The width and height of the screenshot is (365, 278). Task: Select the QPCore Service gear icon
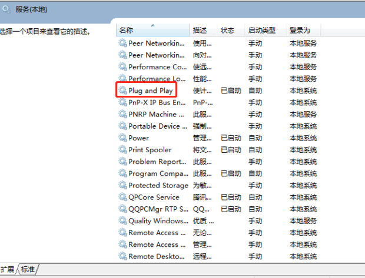[122, 196]
